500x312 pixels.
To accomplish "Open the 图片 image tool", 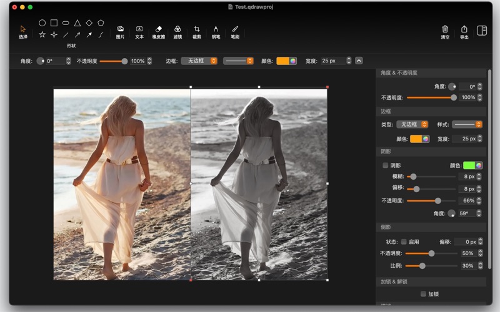I will [x=120, y=29].
